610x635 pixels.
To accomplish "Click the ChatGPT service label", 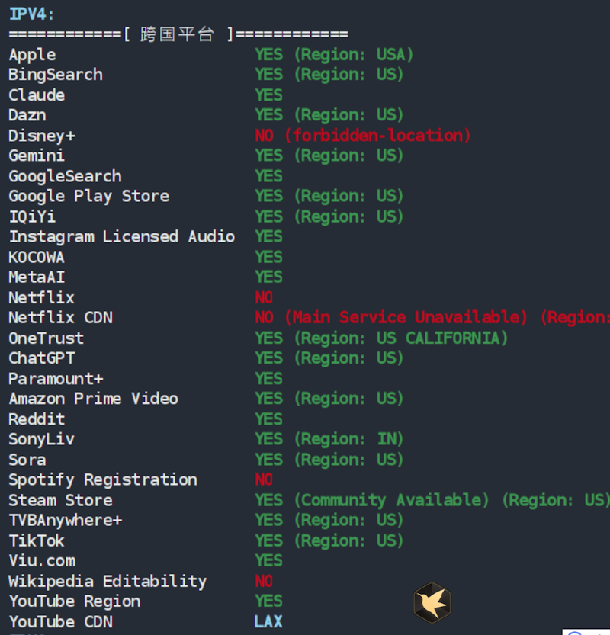I will pos(42,358).
